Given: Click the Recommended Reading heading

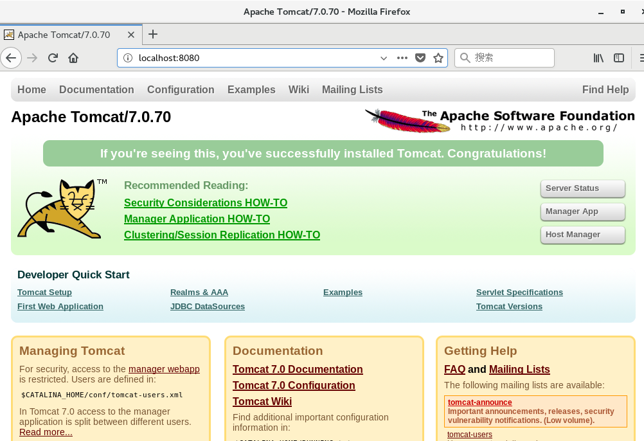Looking at the screenshot, I should point(186,185).
